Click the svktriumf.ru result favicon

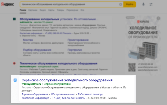point(14,19)
